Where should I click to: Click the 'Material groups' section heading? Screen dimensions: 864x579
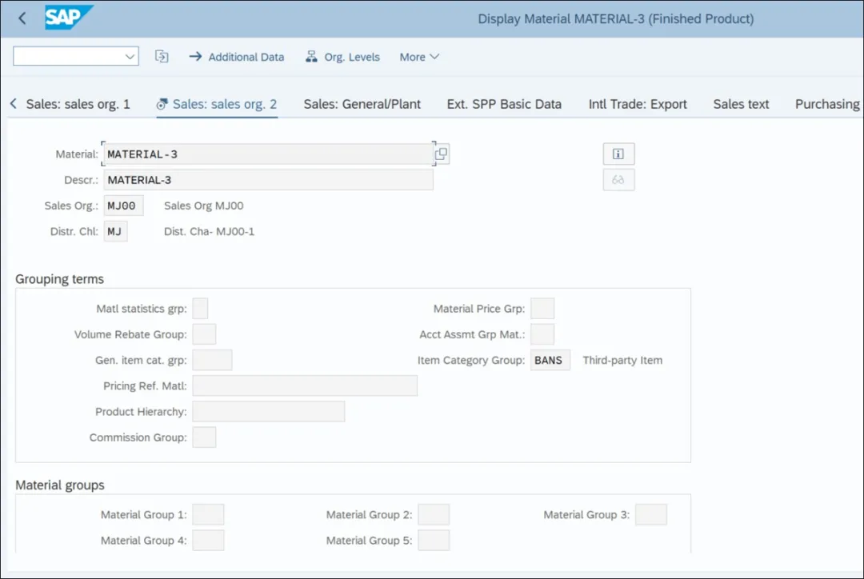coord(59,485)
